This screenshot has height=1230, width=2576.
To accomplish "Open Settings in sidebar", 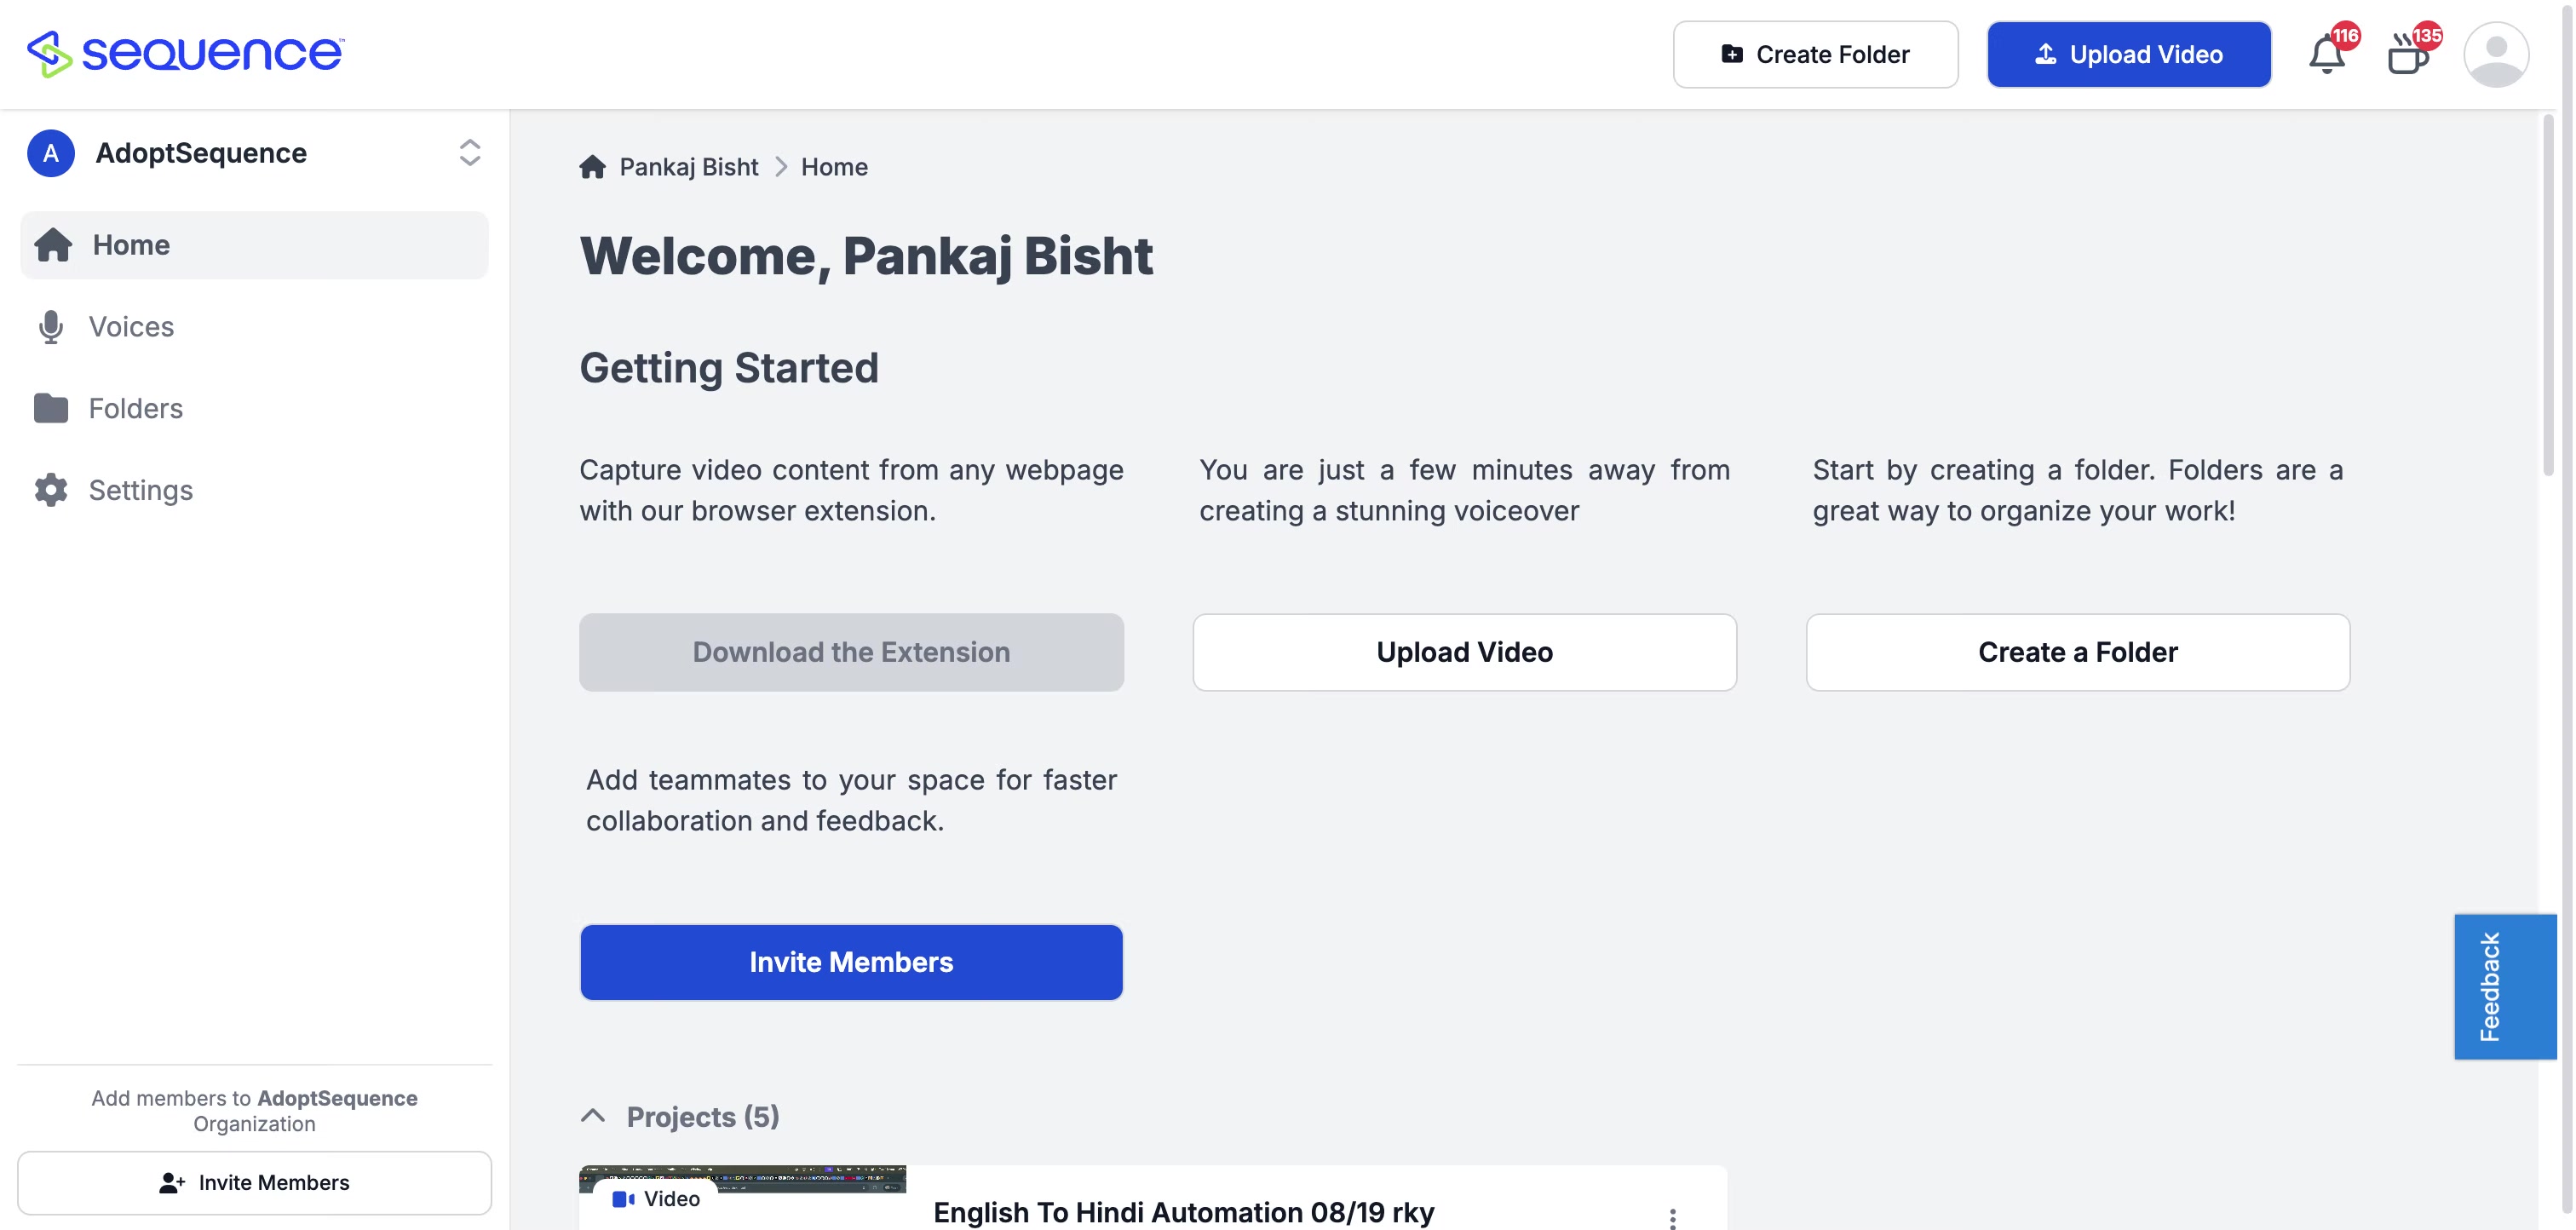I will coord(140,490).
